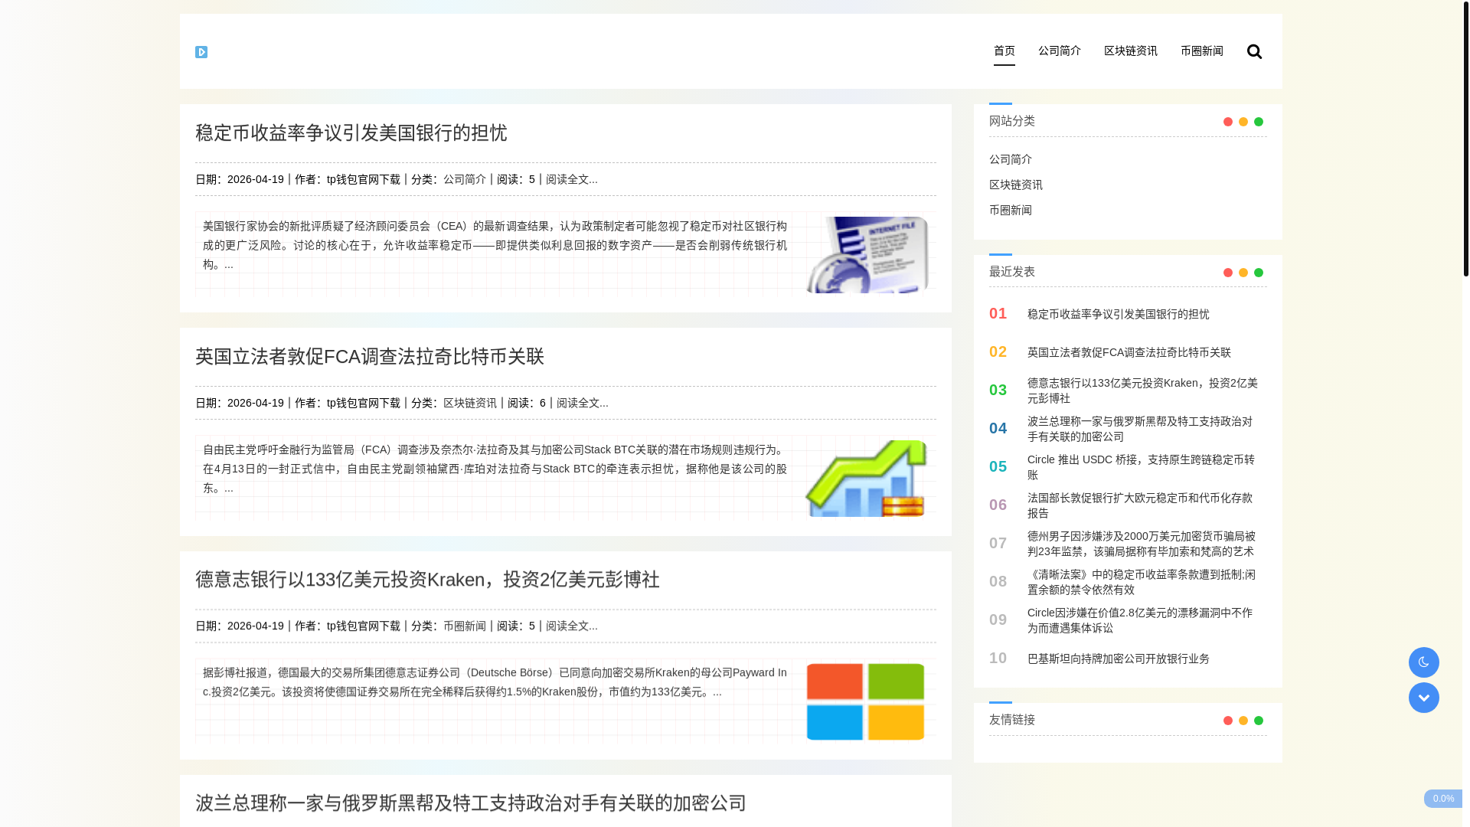Click the page vertical scrollbar thumb
This screenshot has width=1470, height=827.
tap(1466, 138)
